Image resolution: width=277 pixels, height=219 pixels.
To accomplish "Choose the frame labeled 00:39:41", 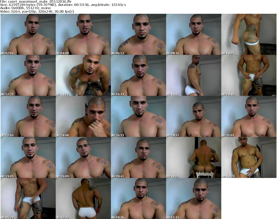I will click(138, 157).
